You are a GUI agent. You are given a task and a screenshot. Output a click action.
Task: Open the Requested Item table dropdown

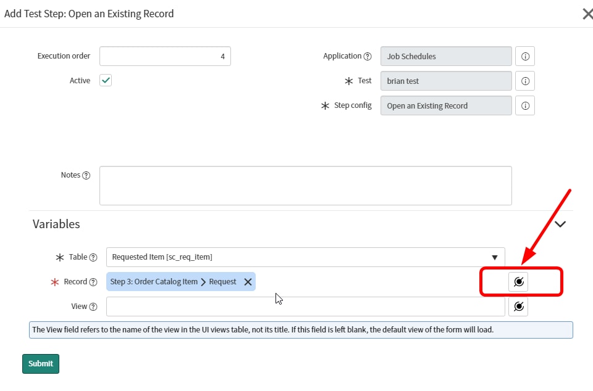pos(494,257)
